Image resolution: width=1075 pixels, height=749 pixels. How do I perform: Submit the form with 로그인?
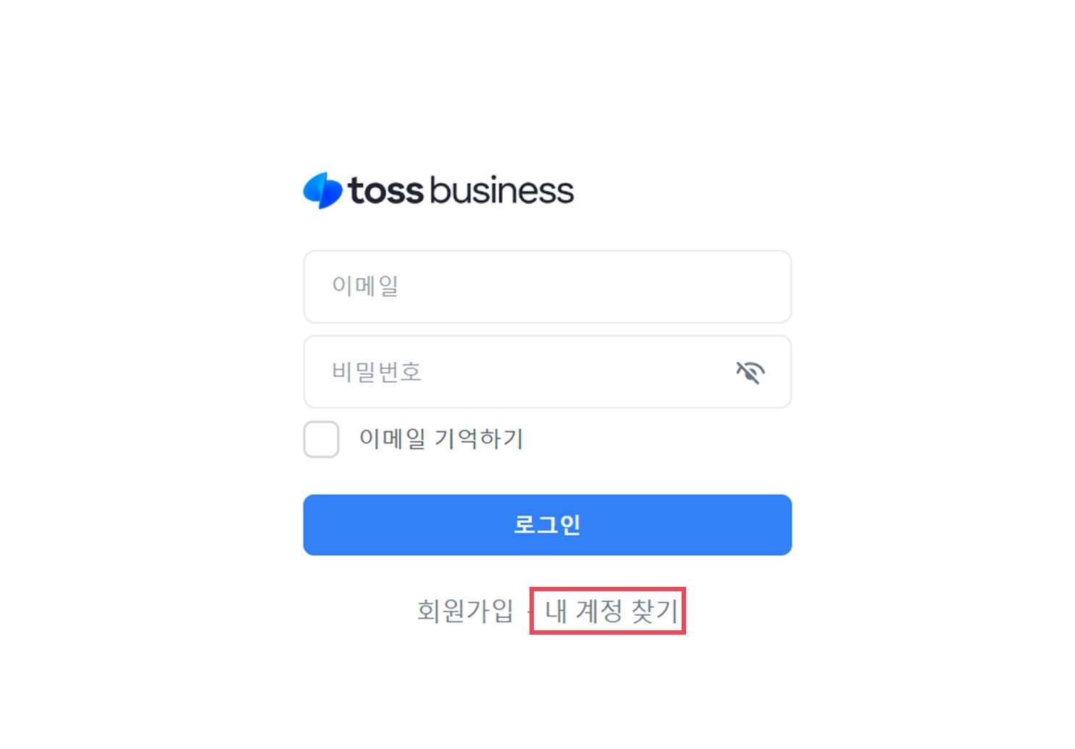(548, 525)
